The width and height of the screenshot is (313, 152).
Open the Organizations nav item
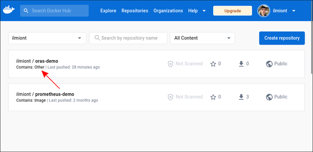(168, 11)
